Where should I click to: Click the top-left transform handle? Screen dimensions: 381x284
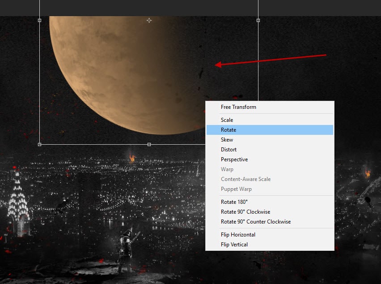tap(40, 20)
